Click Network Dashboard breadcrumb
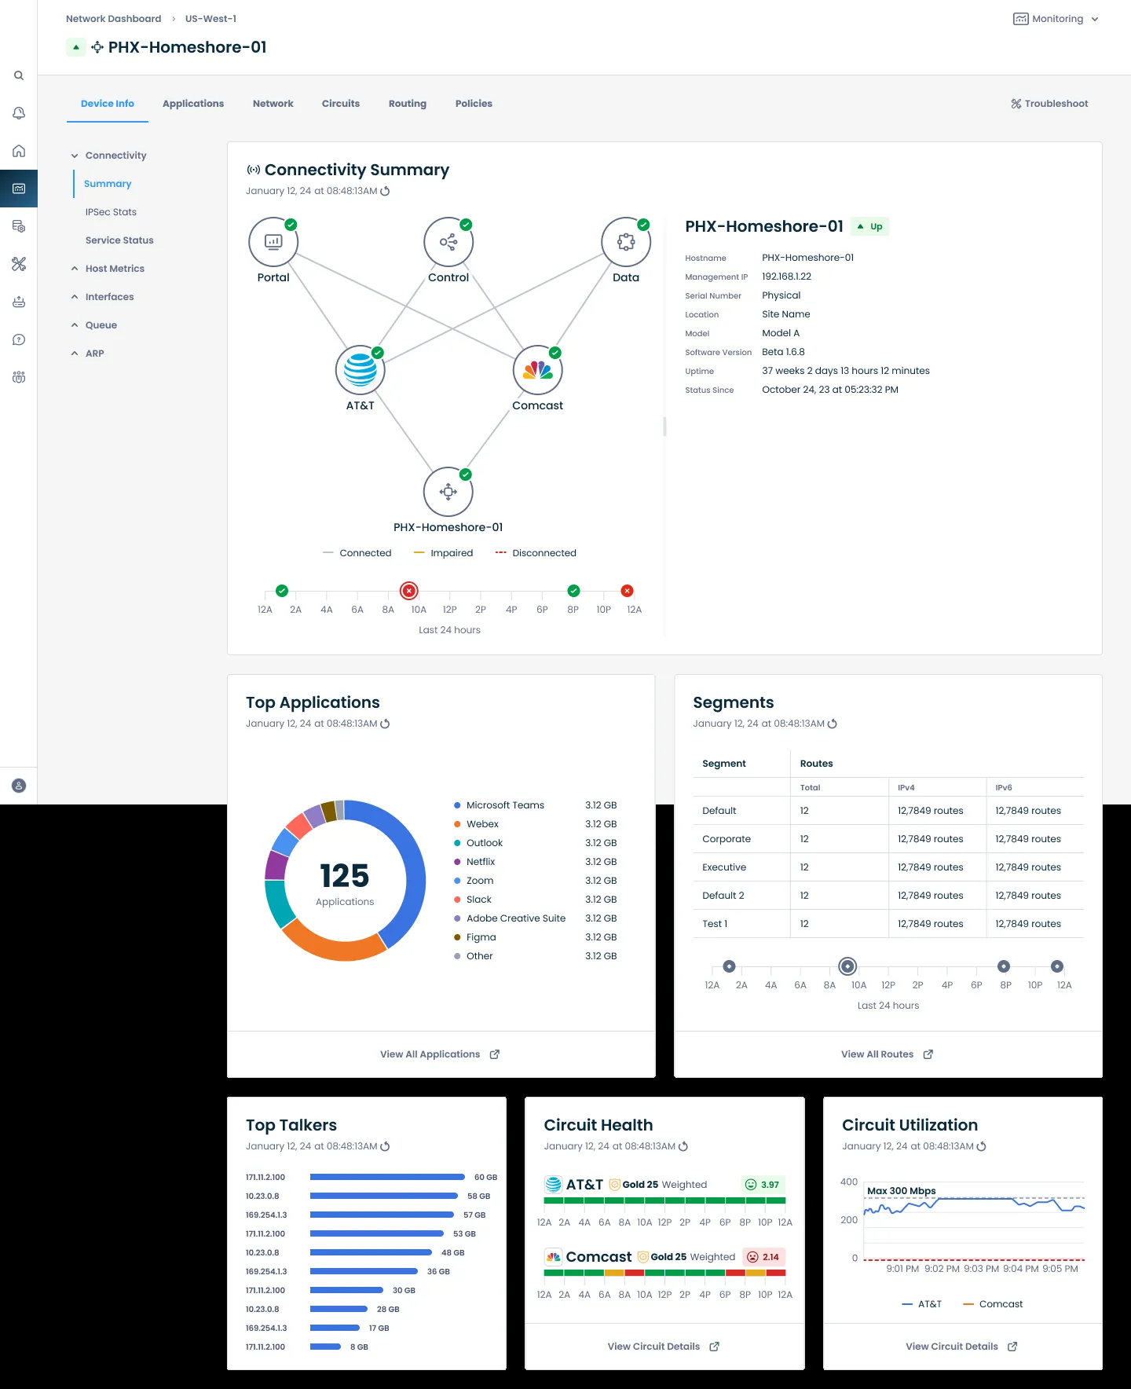 coord(113,19)
